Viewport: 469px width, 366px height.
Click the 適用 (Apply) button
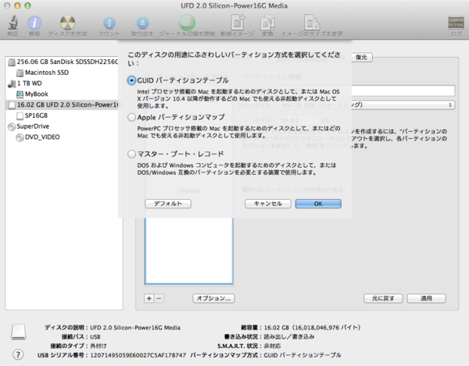click(x=426, y=298)
